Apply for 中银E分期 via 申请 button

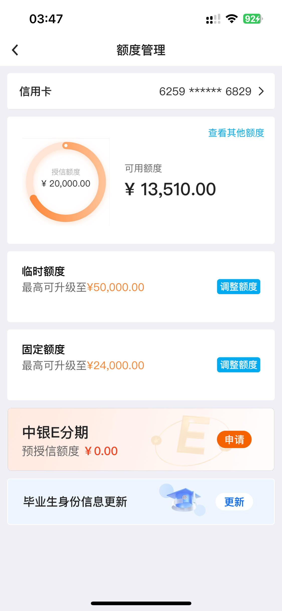pos(234,439)
